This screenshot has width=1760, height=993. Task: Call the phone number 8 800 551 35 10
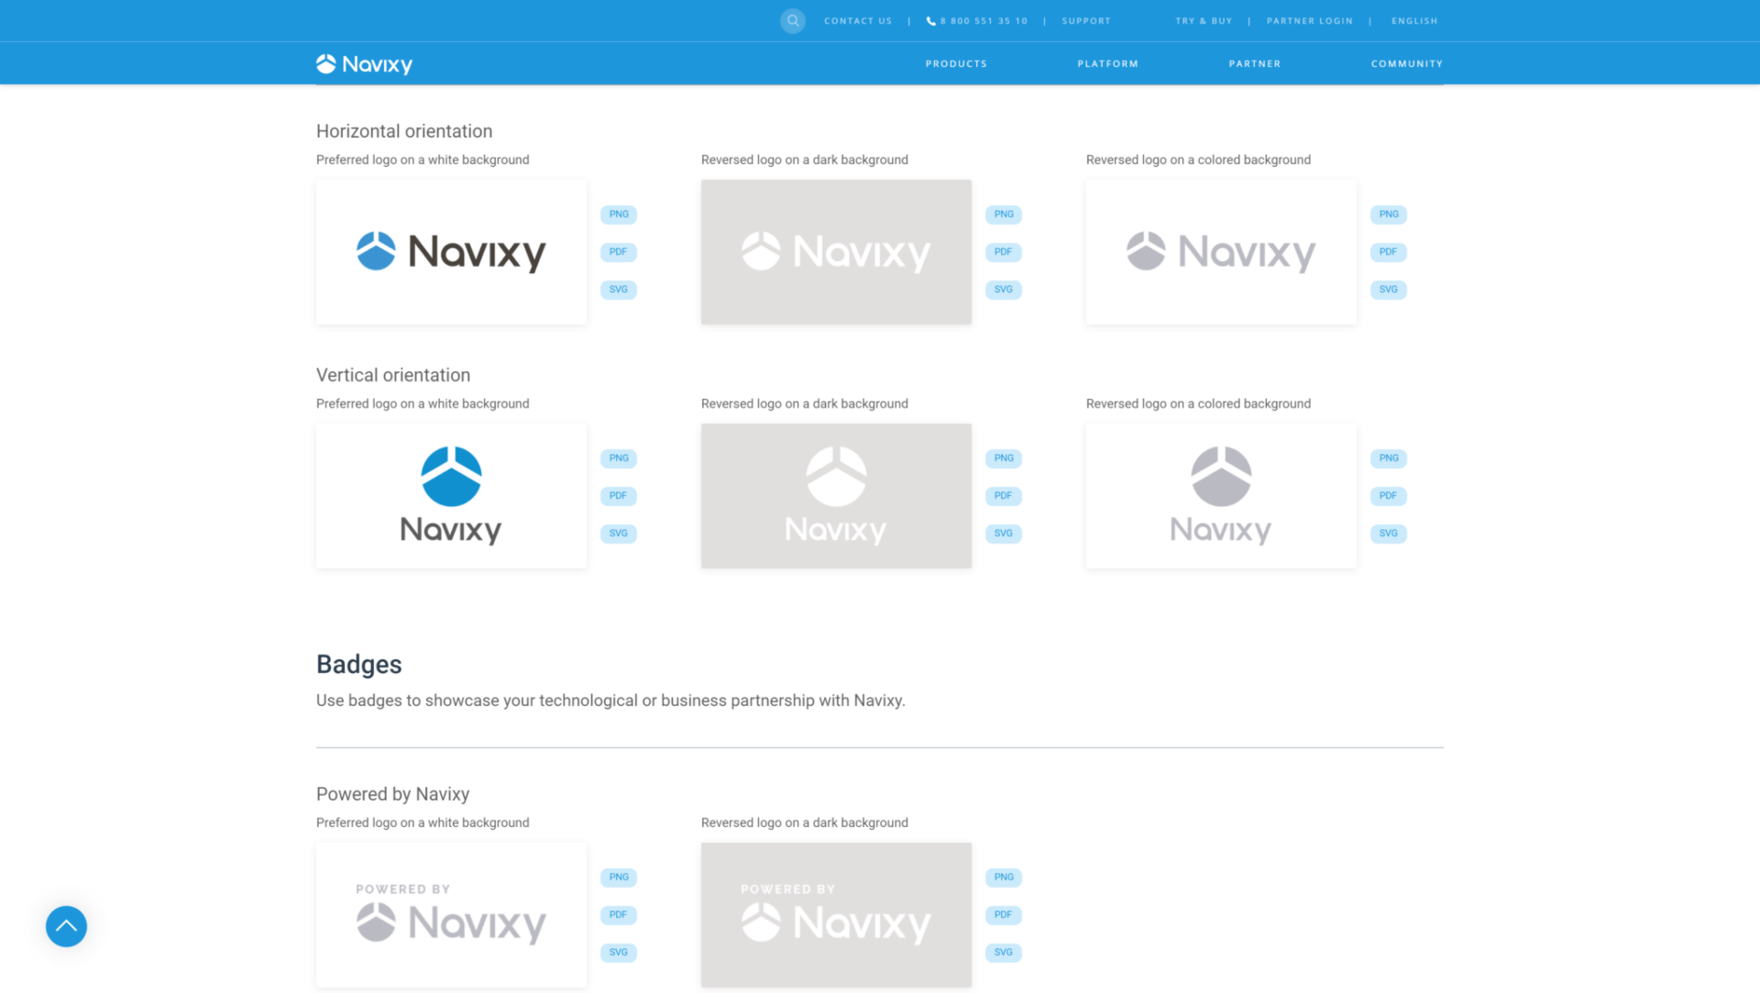pyautogui.click(x=977, y=21)
